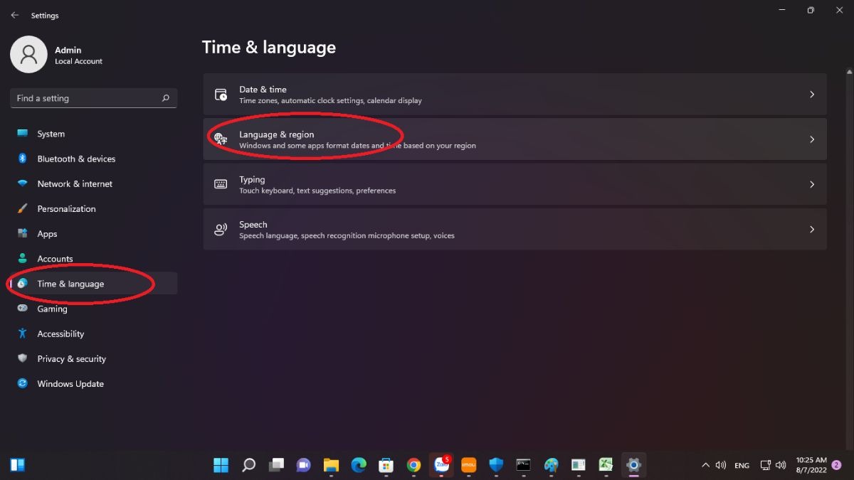The width and height of the screenshot is (854, 480).
Task: Open Widgets button on taskbar
Action: [18, 465]
